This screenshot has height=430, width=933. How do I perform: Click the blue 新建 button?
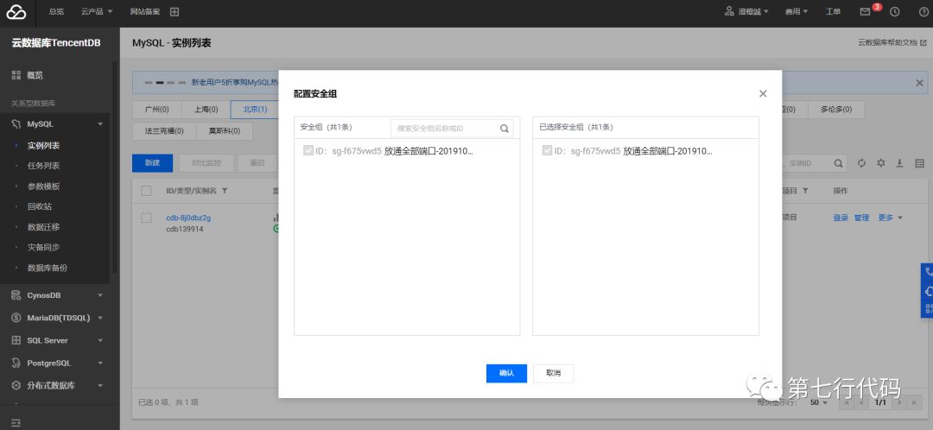click(152, 162)
